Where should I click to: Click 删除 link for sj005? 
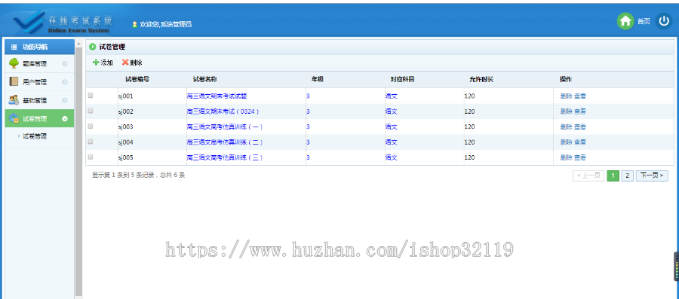click(566, 157)
